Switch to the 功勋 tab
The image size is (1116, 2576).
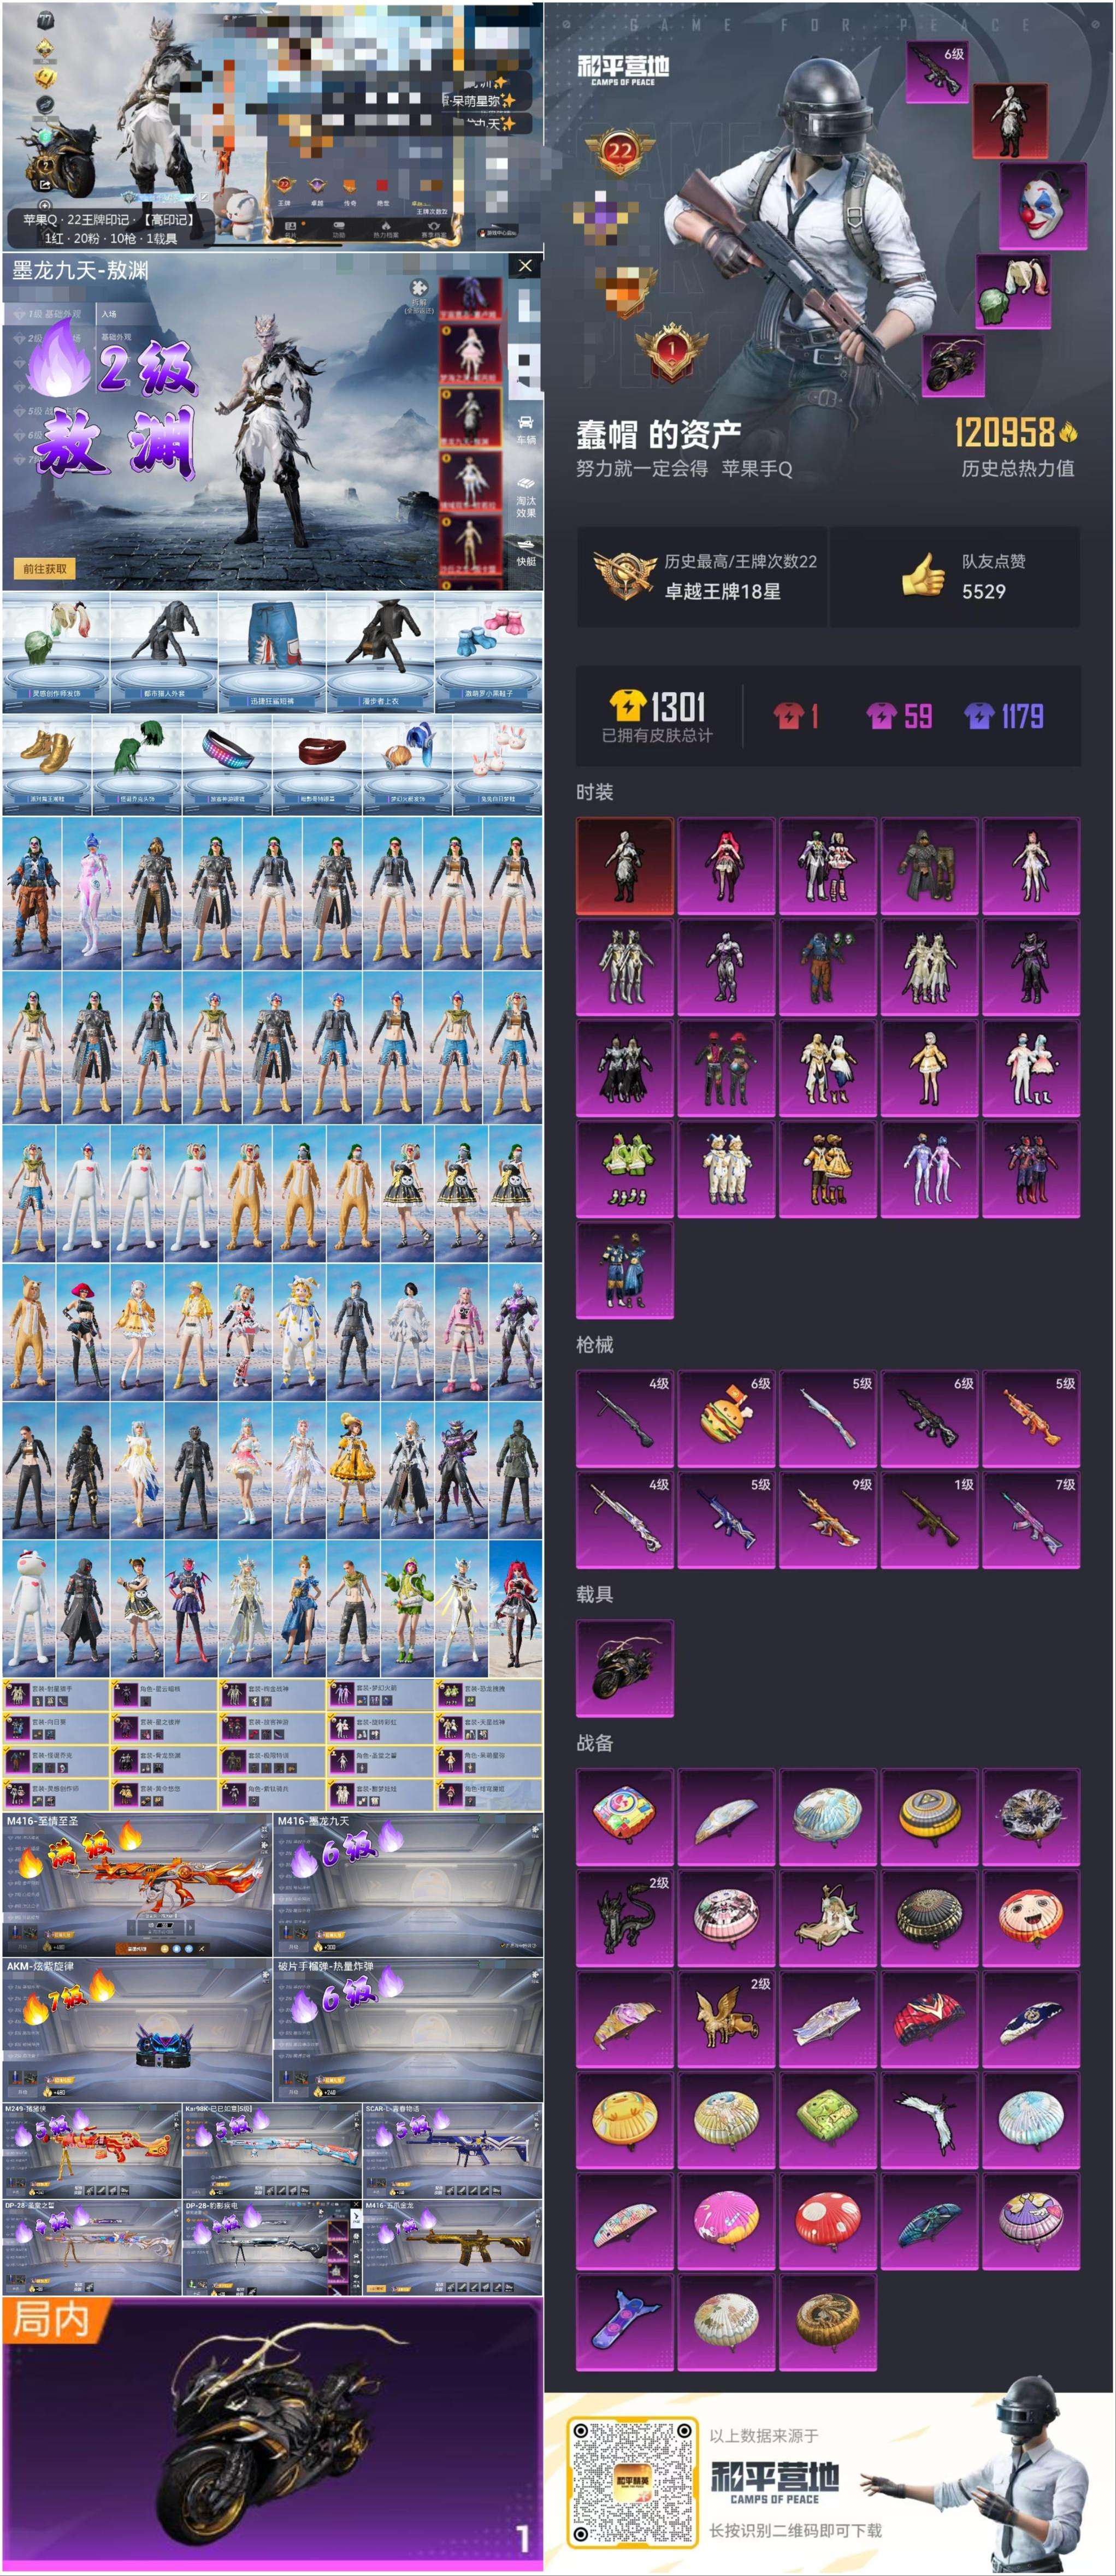point(339,229)
